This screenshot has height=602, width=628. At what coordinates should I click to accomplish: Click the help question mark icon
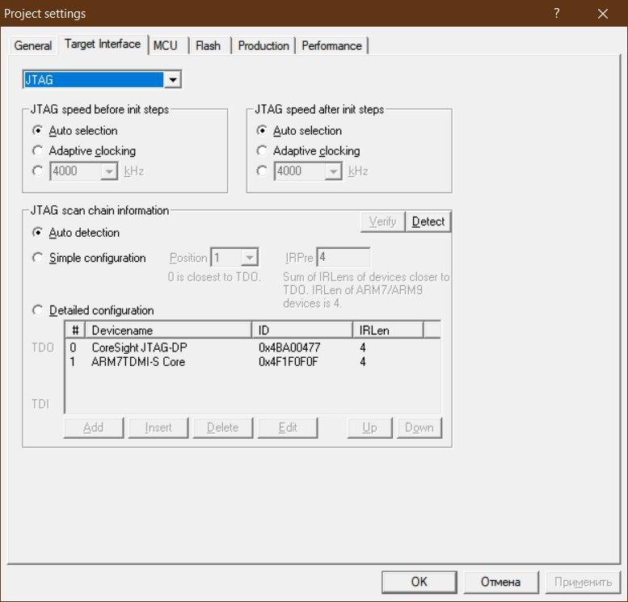557,14
